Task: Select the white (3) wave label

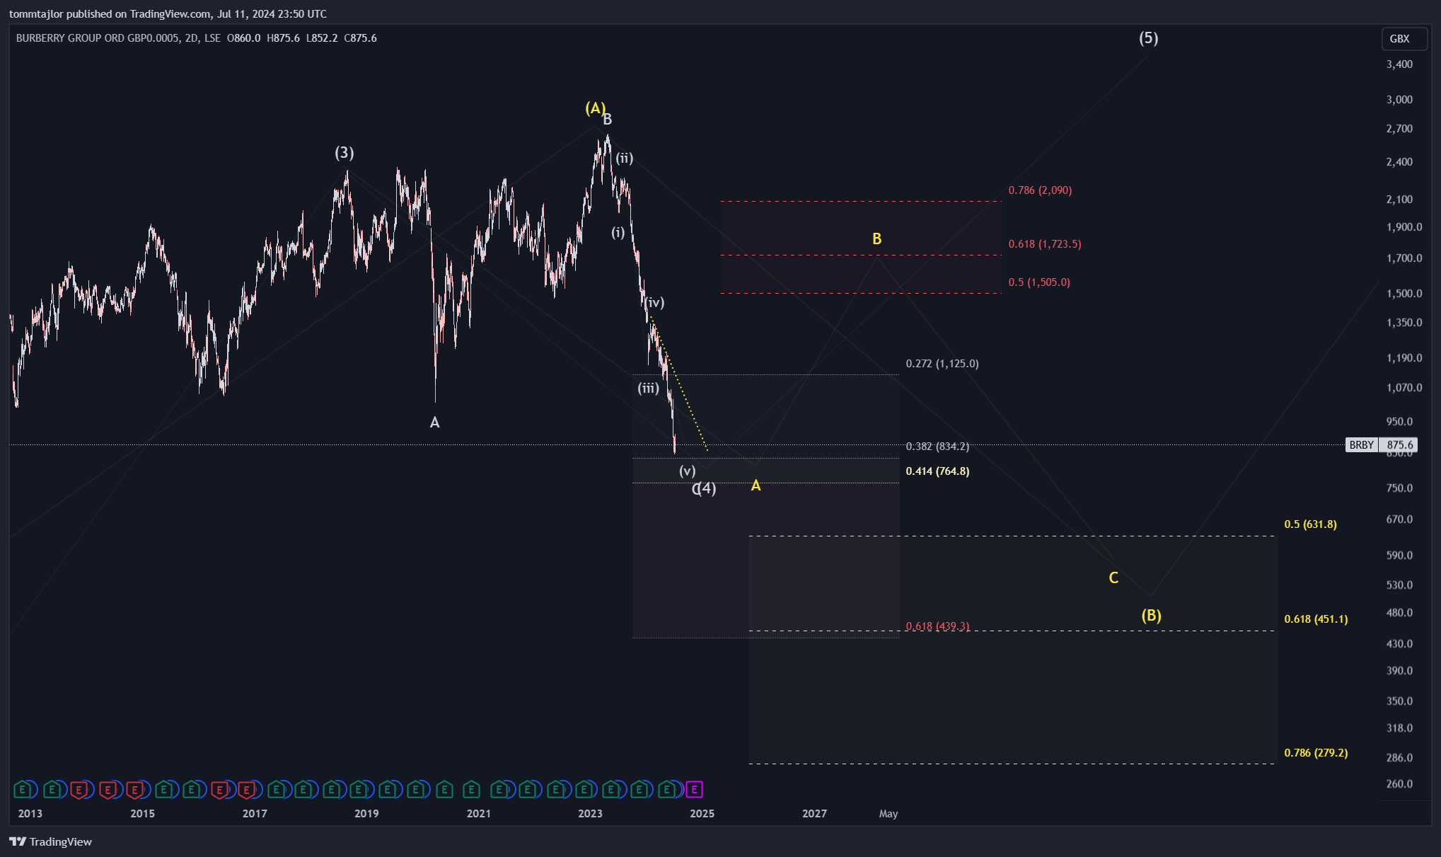Action: pyautogui.click(x=345, y=153)
